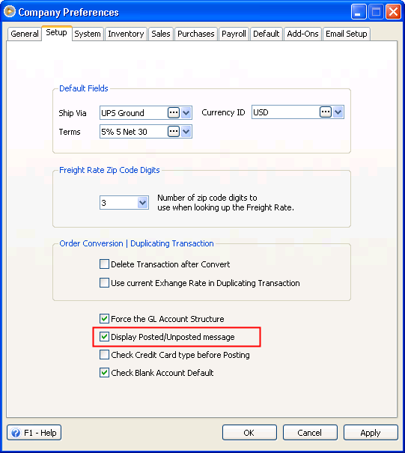Uncheck Force the GL Account Structure

[104, 319]
